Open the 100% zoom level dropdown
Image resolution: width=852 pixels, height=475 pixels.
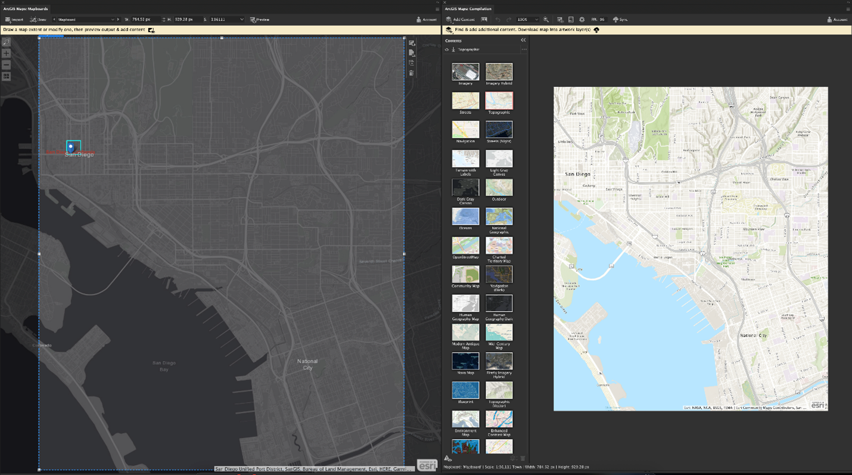[536, 20]
